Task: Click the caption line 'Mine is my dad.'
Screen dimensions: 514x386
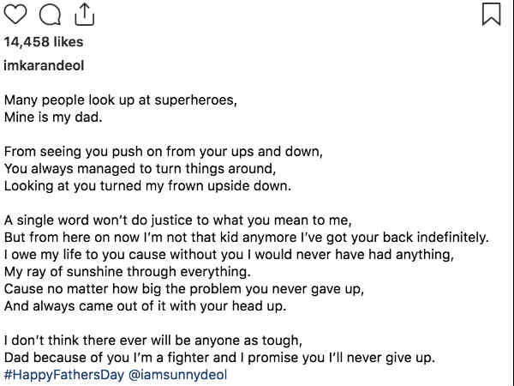Action: tap(53, 118)
